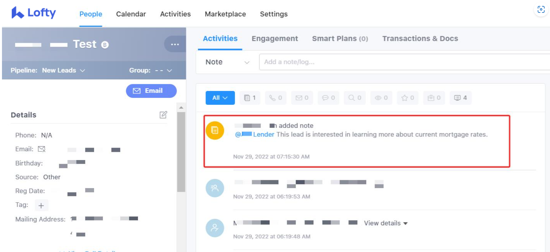Open the Calendar tab
Screen dimensions: 550x252
coord(131,14)
